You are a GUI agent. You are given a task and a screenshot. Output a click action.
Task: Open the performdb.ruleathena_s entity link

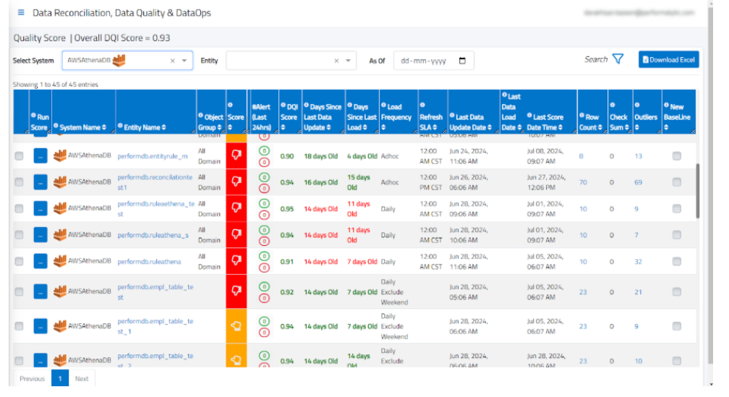[153, 235]
